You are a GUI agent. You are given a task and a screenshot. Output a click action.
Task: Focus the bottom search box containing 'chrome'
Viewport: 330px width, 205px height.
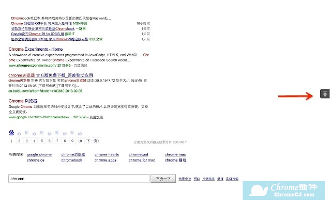pyautogui.click(x=79, y=179)
